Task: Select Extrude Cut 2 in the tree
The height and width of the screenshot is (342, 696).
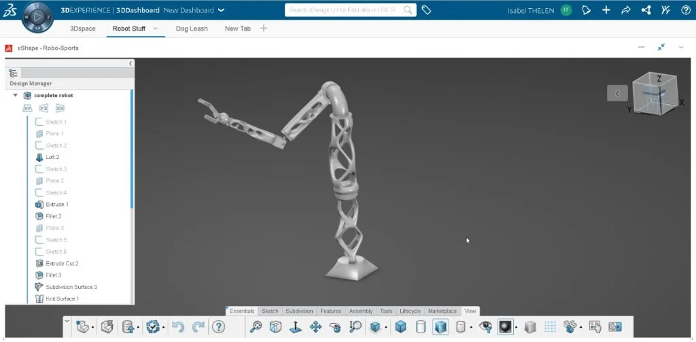Action: coord(62,263)
